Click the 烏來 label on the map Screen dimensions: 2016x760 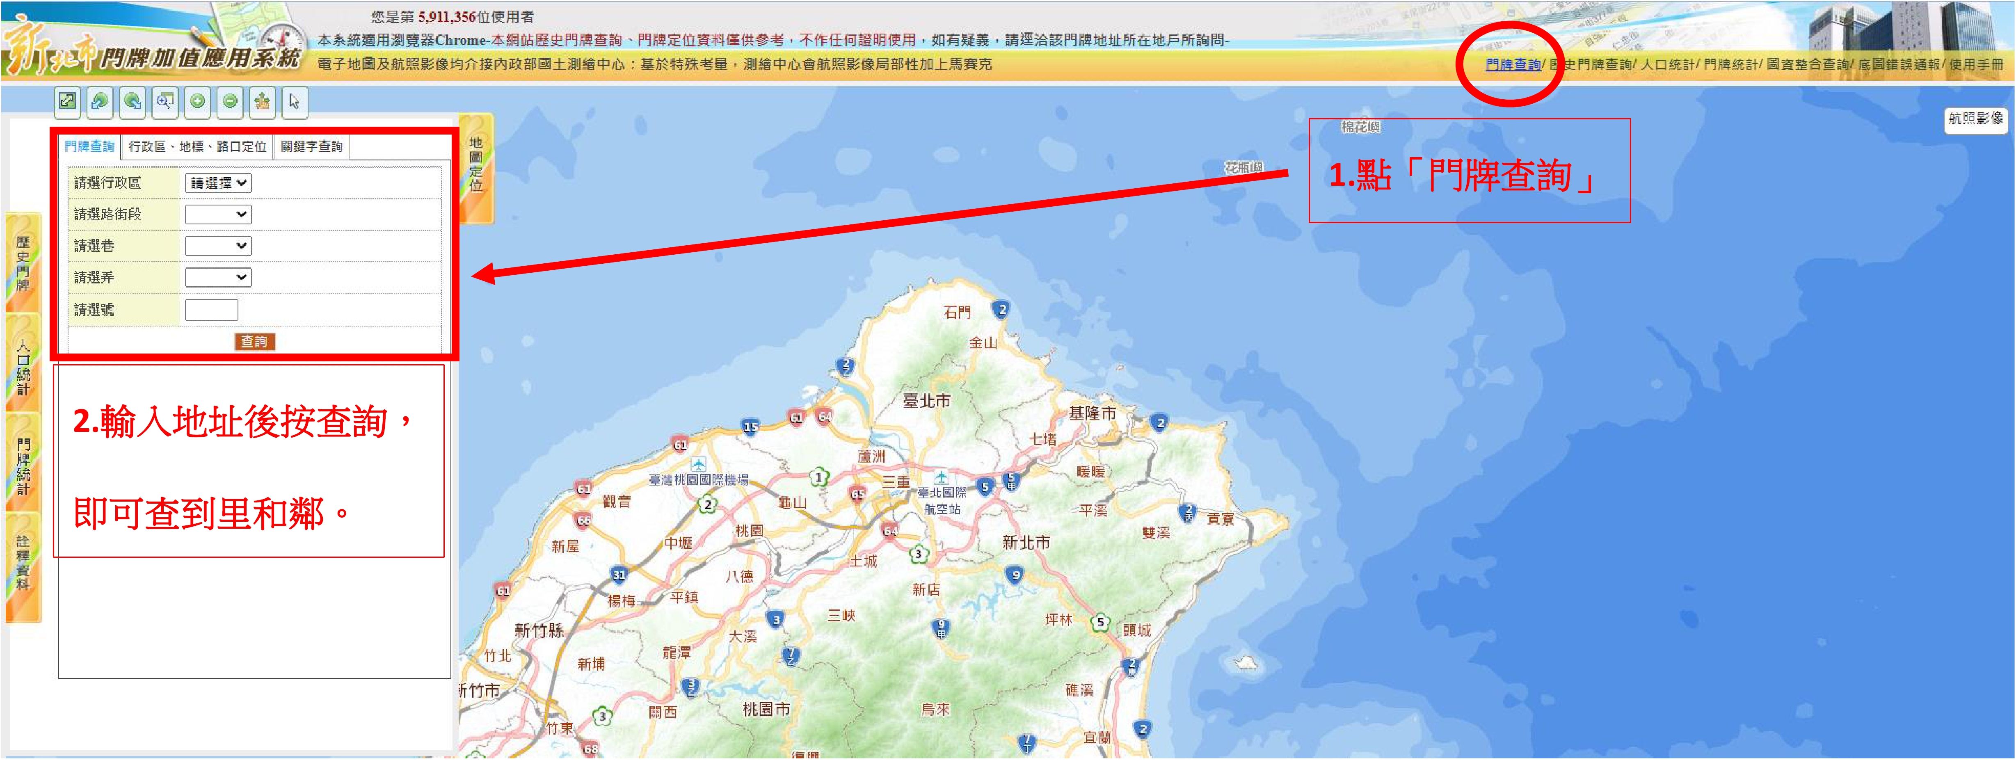click(x=935, y=710)
